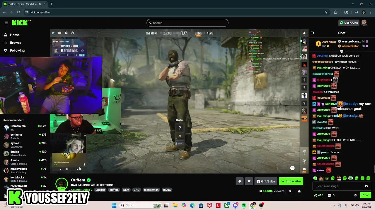Open the chat store icon showing 0
This screenshot has height=210, width=375.
pyautogui.click(x=331, y=195)
